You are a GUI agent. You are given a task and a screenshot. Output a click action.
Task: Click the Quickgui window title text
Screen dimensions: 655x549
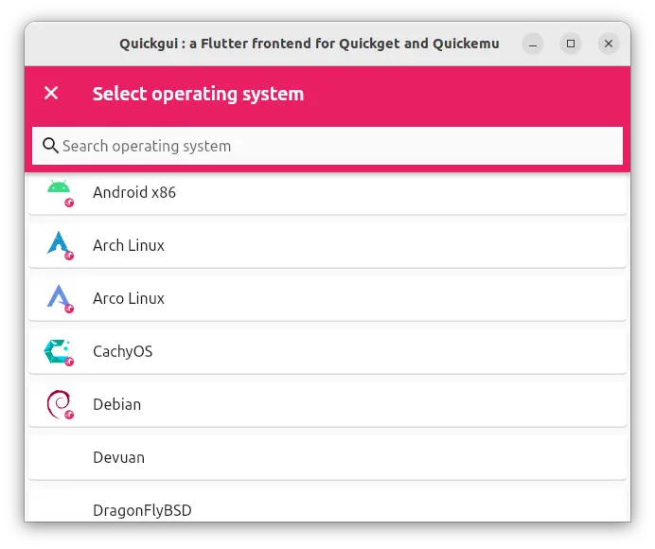point(310,44)
